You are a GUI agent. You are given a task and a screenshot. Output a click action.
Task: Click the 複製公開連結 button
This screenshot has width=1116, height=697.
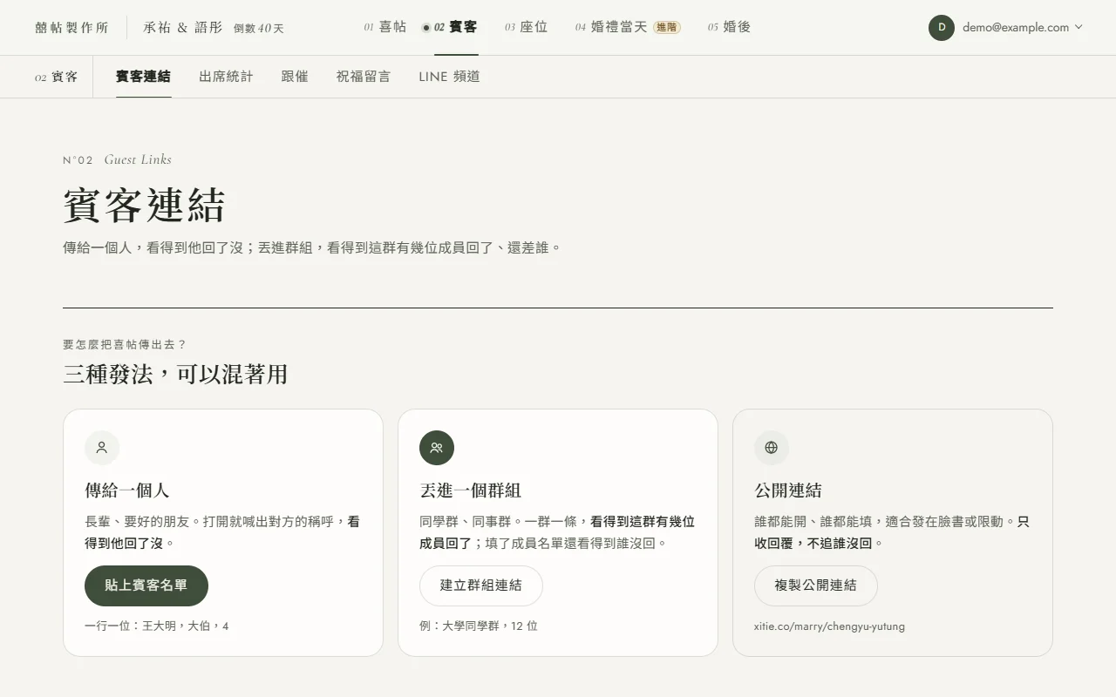pos(816,585)
